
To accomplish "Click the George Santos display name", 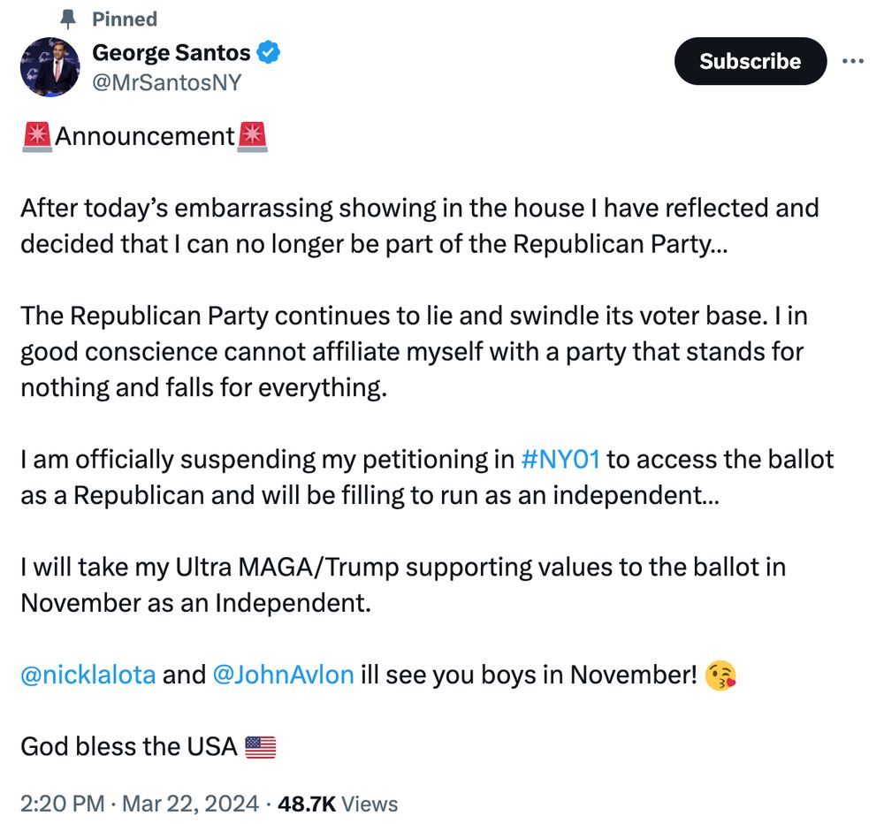I will 171,52.
